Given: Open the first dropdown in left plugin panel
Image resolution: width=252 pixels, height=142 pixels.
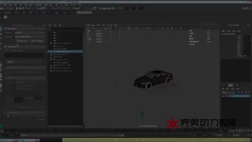Looking at the screenshot, I should (x=29, y=33).
